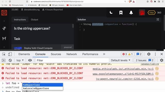Image resolution: width=165 pixels, height=92 pixels.
Task: Expand the Solution editor to fullscreen
Action: click(x=158, y=19)
